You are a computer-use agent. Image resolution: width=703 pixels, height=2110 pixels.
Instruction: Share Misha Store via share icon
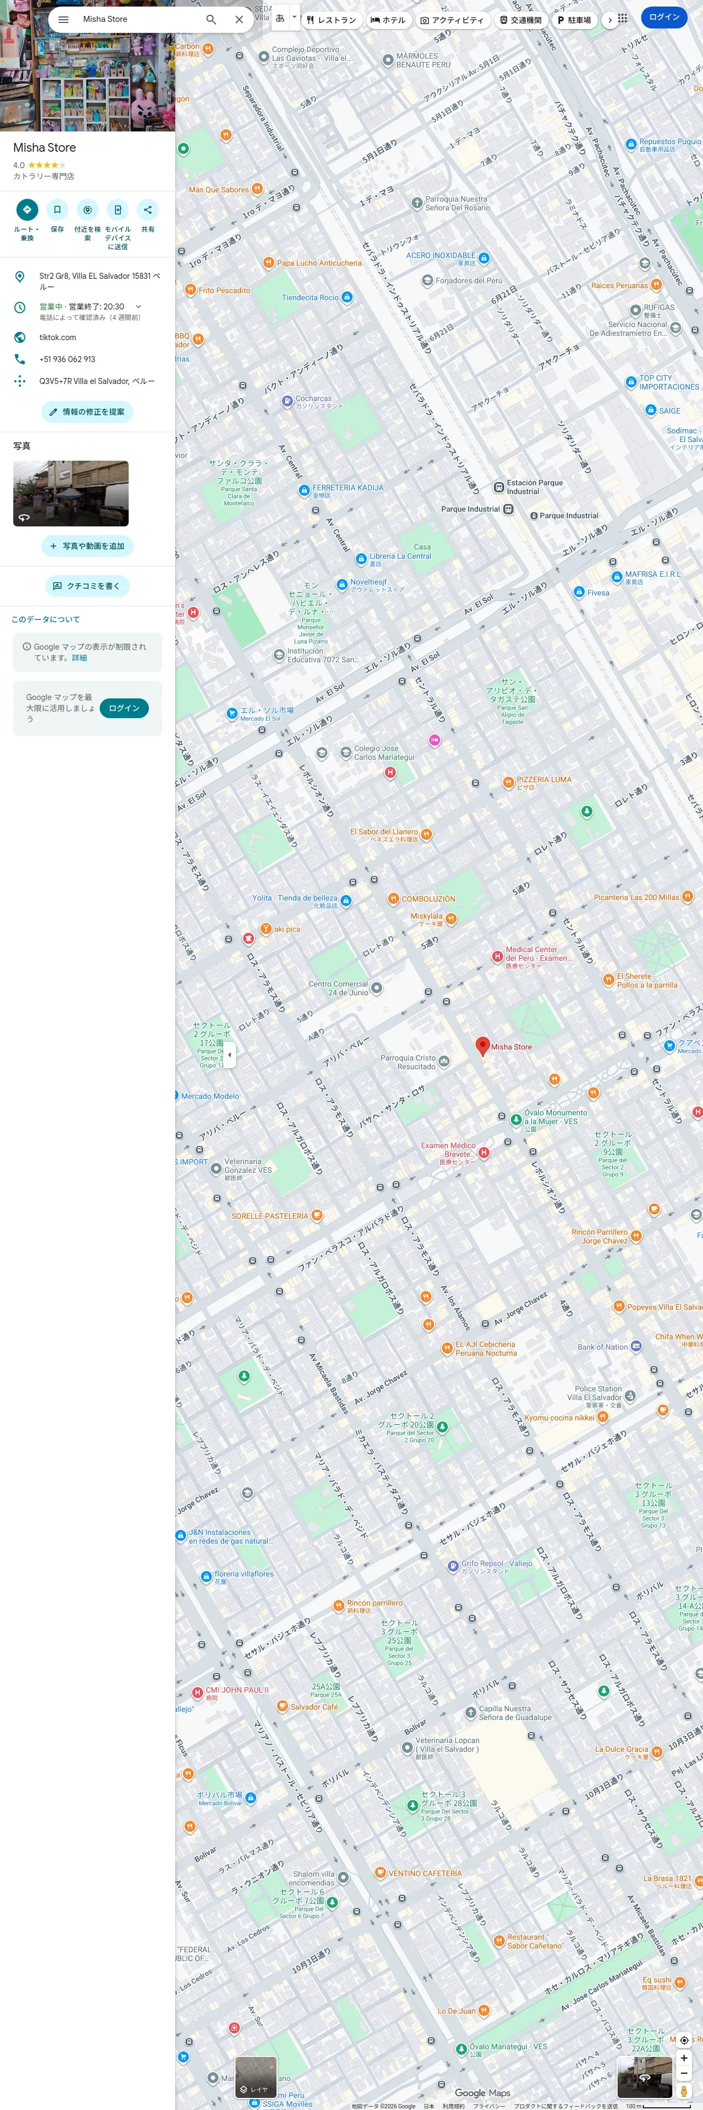(x=148, y=210)
